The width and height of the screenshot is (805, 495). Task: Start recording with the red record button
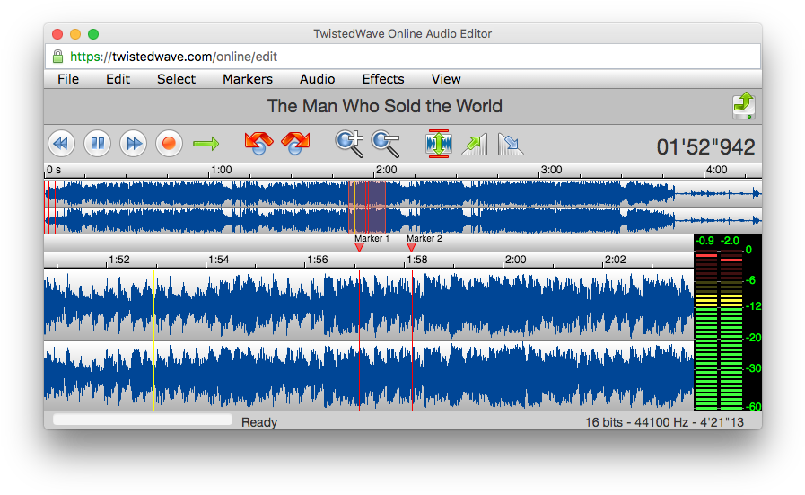coord(169,144)
